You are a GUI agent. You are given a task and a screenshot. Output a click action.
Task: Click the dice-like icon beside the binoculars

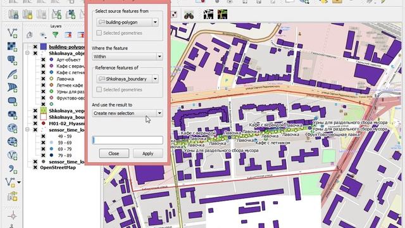coord(174,15)
